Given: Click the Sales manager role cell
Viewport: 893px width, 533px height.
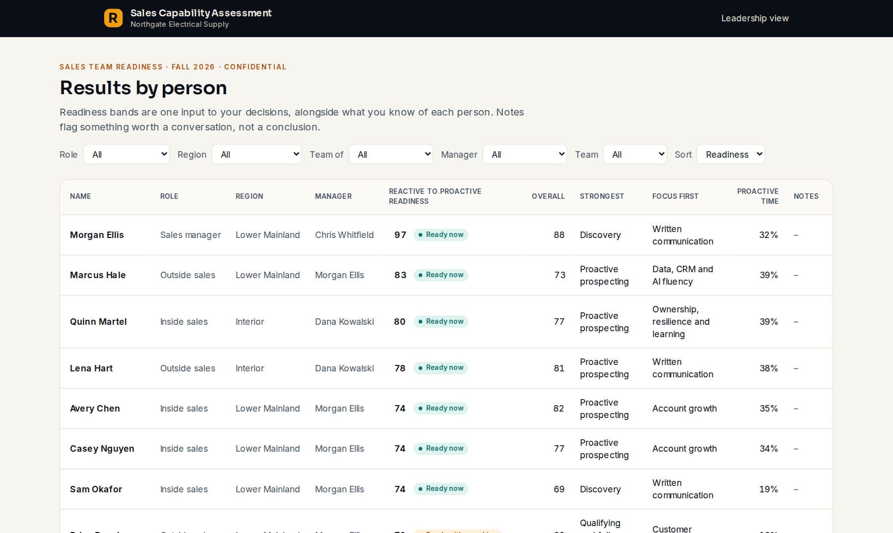Looking at the screenshot, I should pos(191,235).
